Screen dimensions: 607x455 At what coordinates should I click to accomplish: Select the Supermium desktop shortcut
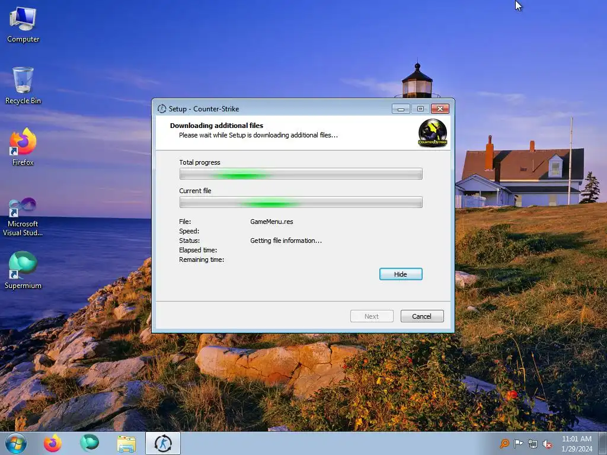(x=23, y=270)
